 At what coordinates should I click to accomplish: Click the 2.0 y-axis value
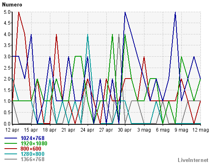[7, 79]
